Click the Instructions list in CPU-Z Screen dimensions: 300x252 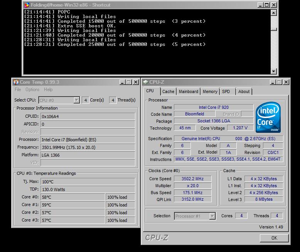point(228,159)
